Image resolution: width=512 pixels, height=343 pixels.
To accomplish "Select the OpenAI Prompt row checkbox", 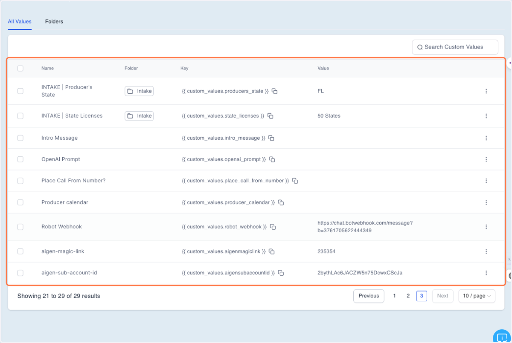I will 20,159.
